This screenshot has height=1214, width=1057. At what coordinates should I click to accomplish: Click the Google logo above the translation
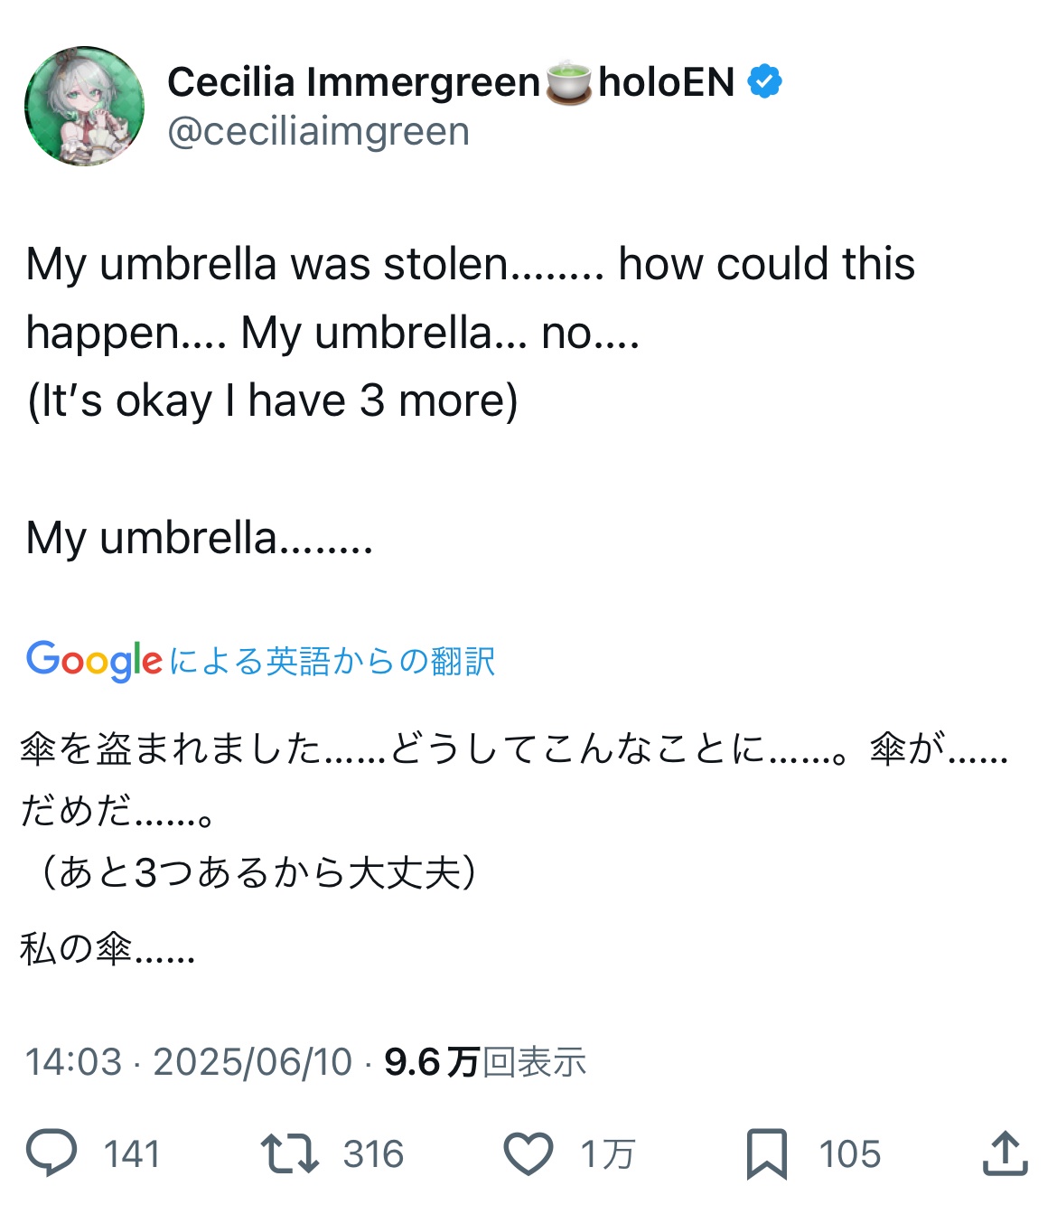point(94,661)
